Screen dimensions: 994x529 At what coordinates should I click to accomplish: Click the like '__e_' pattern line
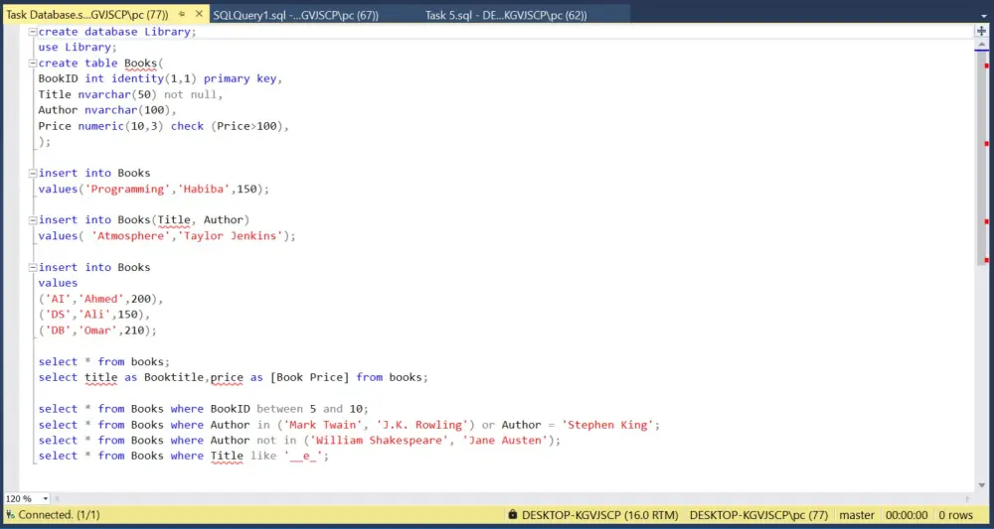(x=184, y=456)
